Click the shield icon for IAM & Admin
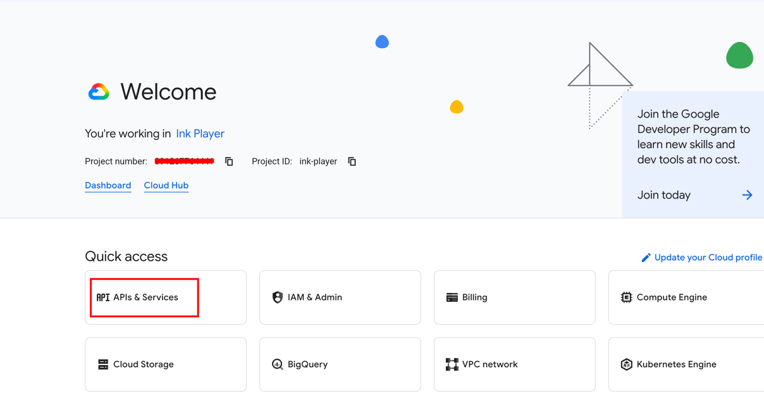The height and width of the screenshot is (400, 764). [277, 297]
